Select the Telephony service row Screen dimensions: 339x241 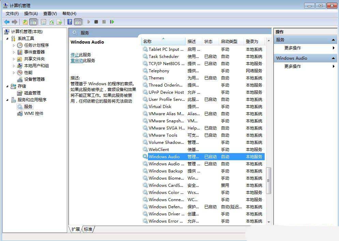[203, 71]
